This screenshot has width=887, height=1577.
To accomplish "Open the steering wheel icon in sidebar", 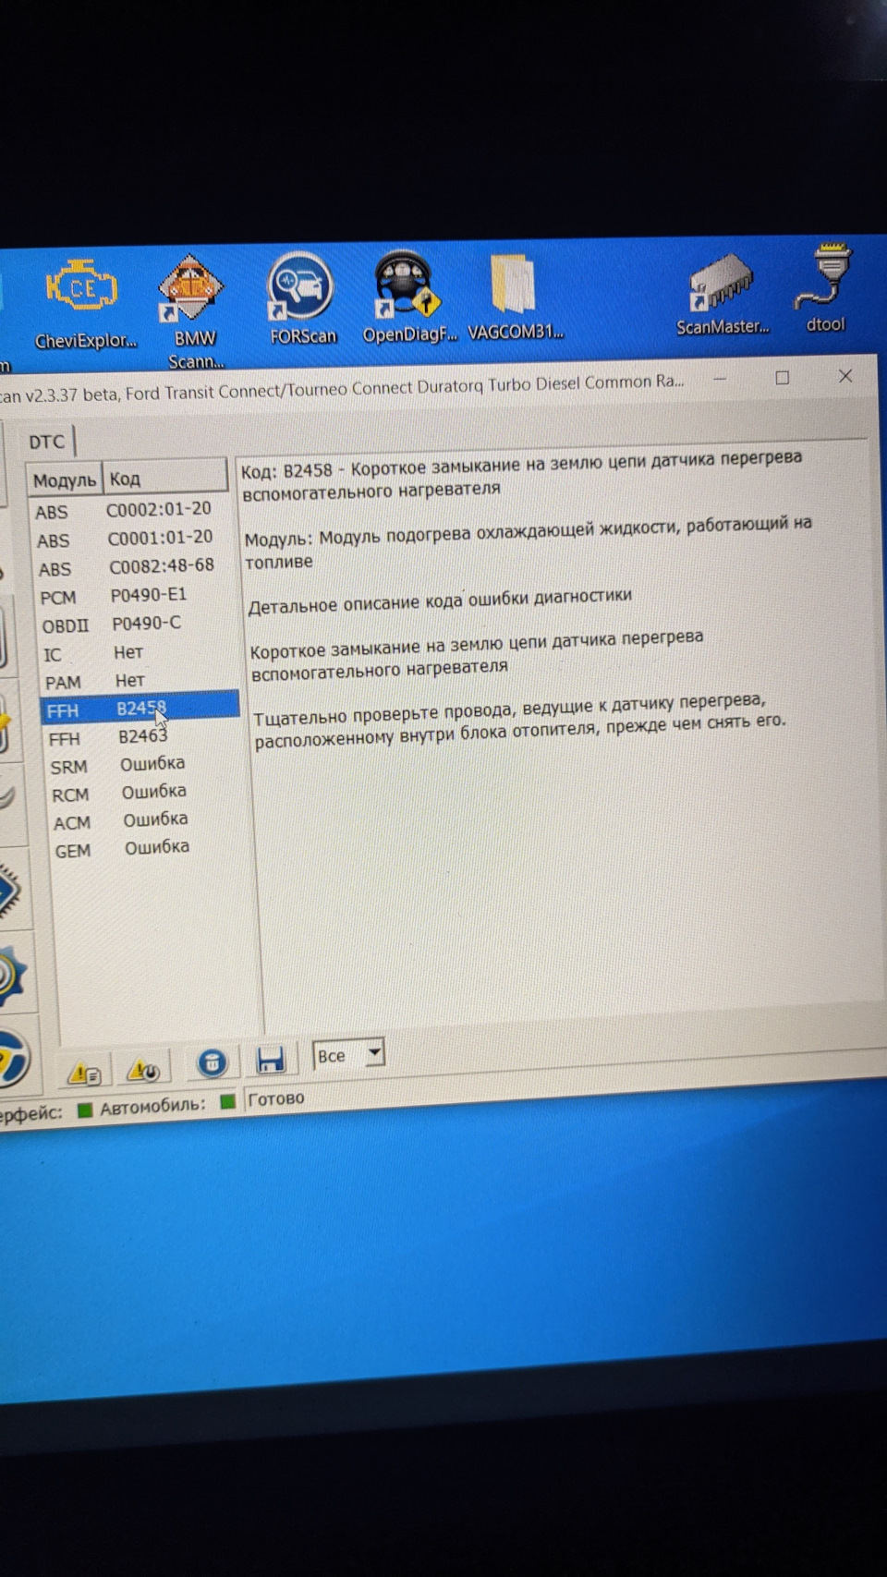I will 13,1060.
